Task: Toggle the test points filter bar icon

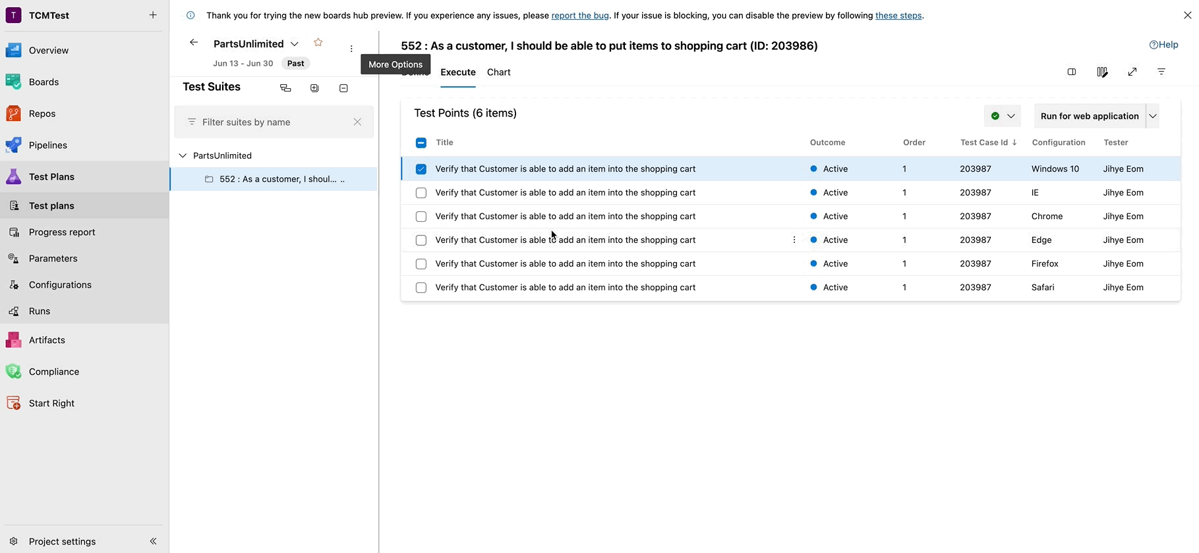Action: tap(1161, 72)
